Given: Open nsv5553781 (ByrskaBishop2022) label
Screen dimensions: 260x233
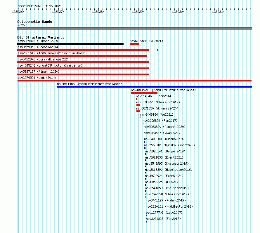Looking at the screenshot, I should [169, 145].
